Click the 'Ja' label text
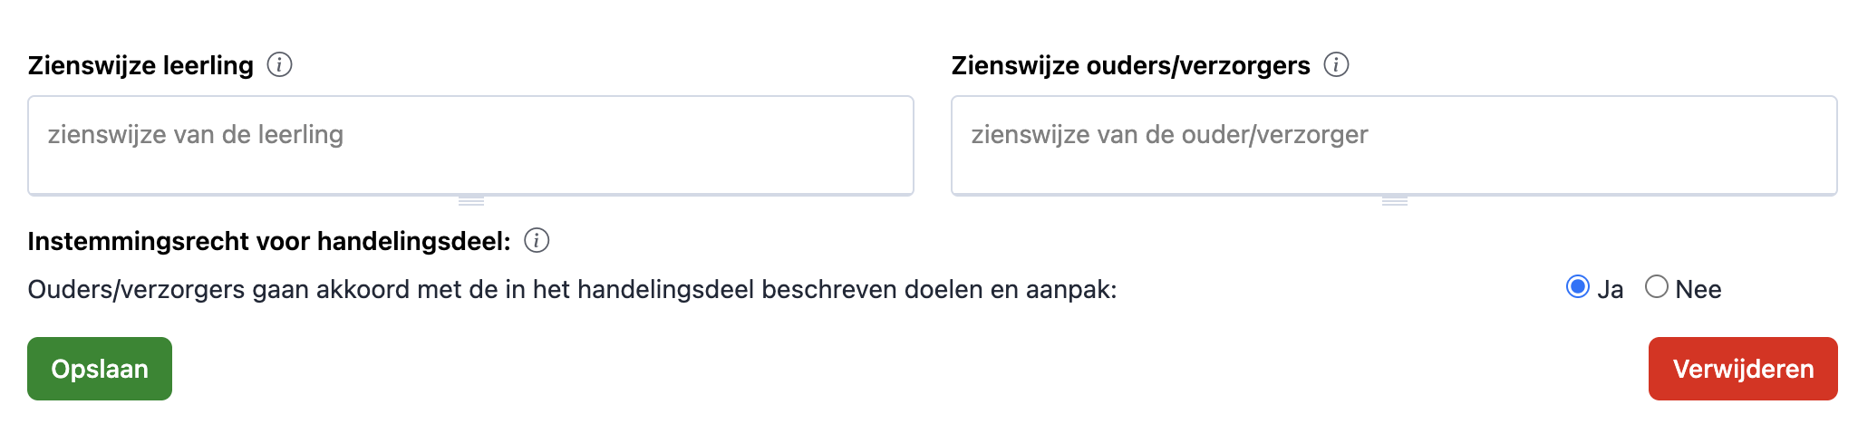The image size is (1858, 424). tap(1610, 290)
